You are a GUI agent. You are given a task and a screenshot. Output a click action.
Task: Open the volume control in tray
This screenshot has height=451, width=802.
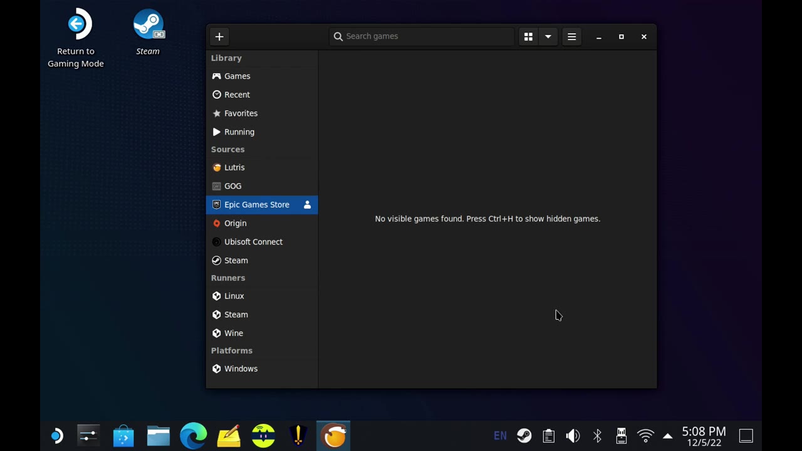tap(573, 435)
